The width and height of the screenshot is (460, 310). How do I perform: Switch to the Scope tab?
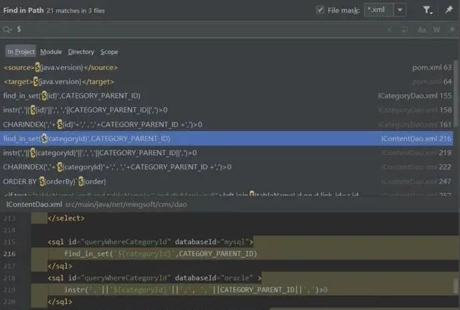[x=109, y=52]
